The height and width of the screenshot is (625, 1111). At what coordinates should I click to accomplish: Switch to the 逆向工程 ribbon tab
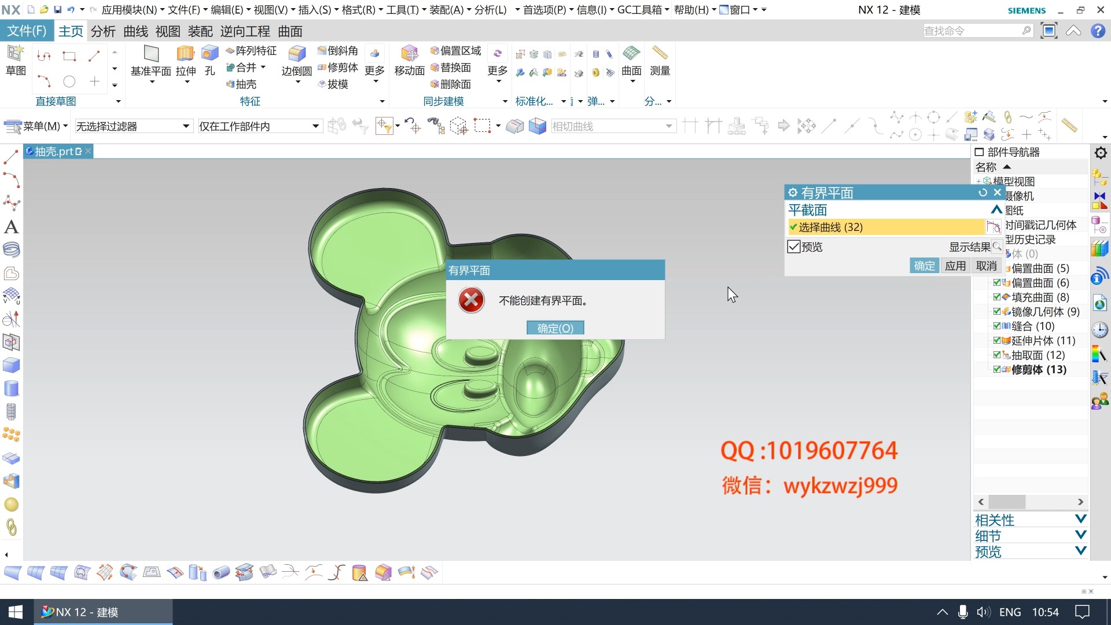point(245,31)
